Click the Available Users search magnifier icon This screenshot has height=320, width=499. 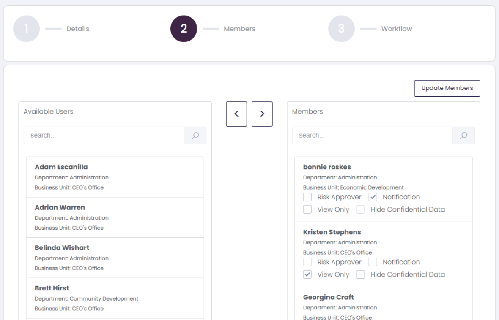[x=195, y=136]
